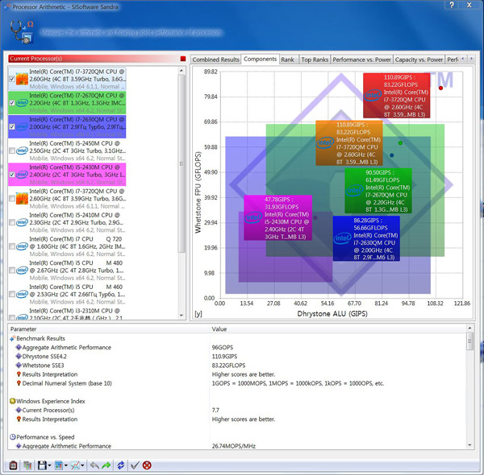Image resolution: width=484 pixels, height=475 pixels.
Task: Uncheck the highlighted i7-3720QM processor checkbox
Action: click(x=12, y=79)
